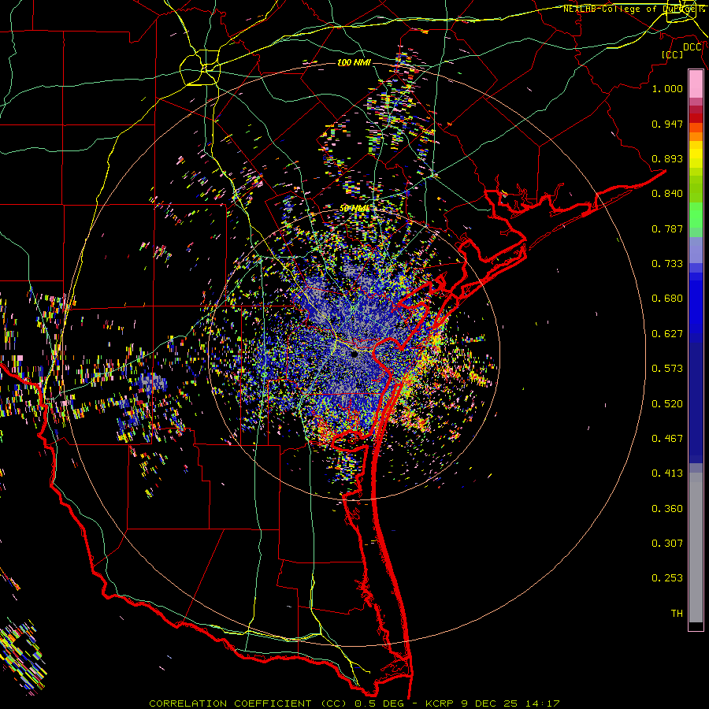Click the 100 NMI range ring label
This screenshot has width=709, height=709.
(x=354, y=62)
